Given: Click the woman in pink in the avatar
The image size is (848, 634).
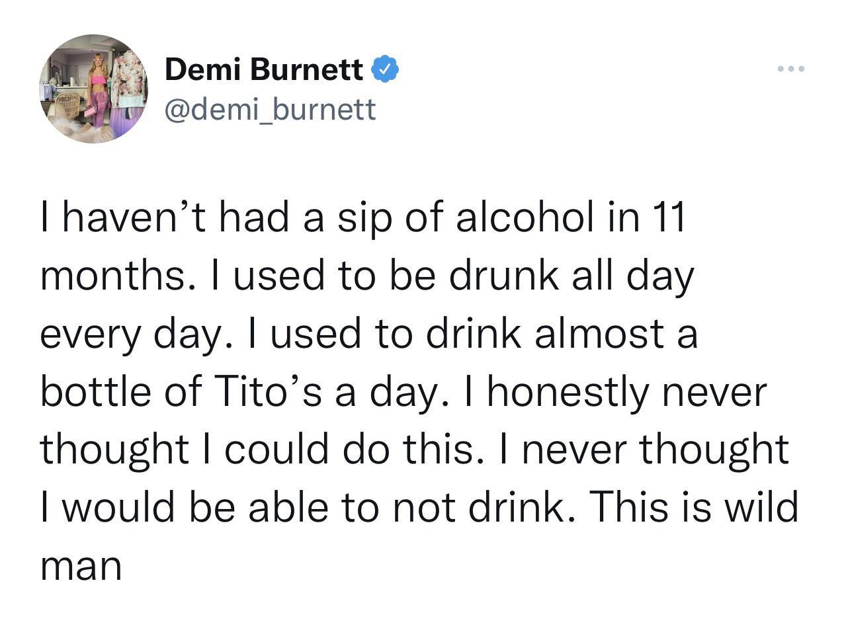Looking at the screenshot, I should click(98, 89).
